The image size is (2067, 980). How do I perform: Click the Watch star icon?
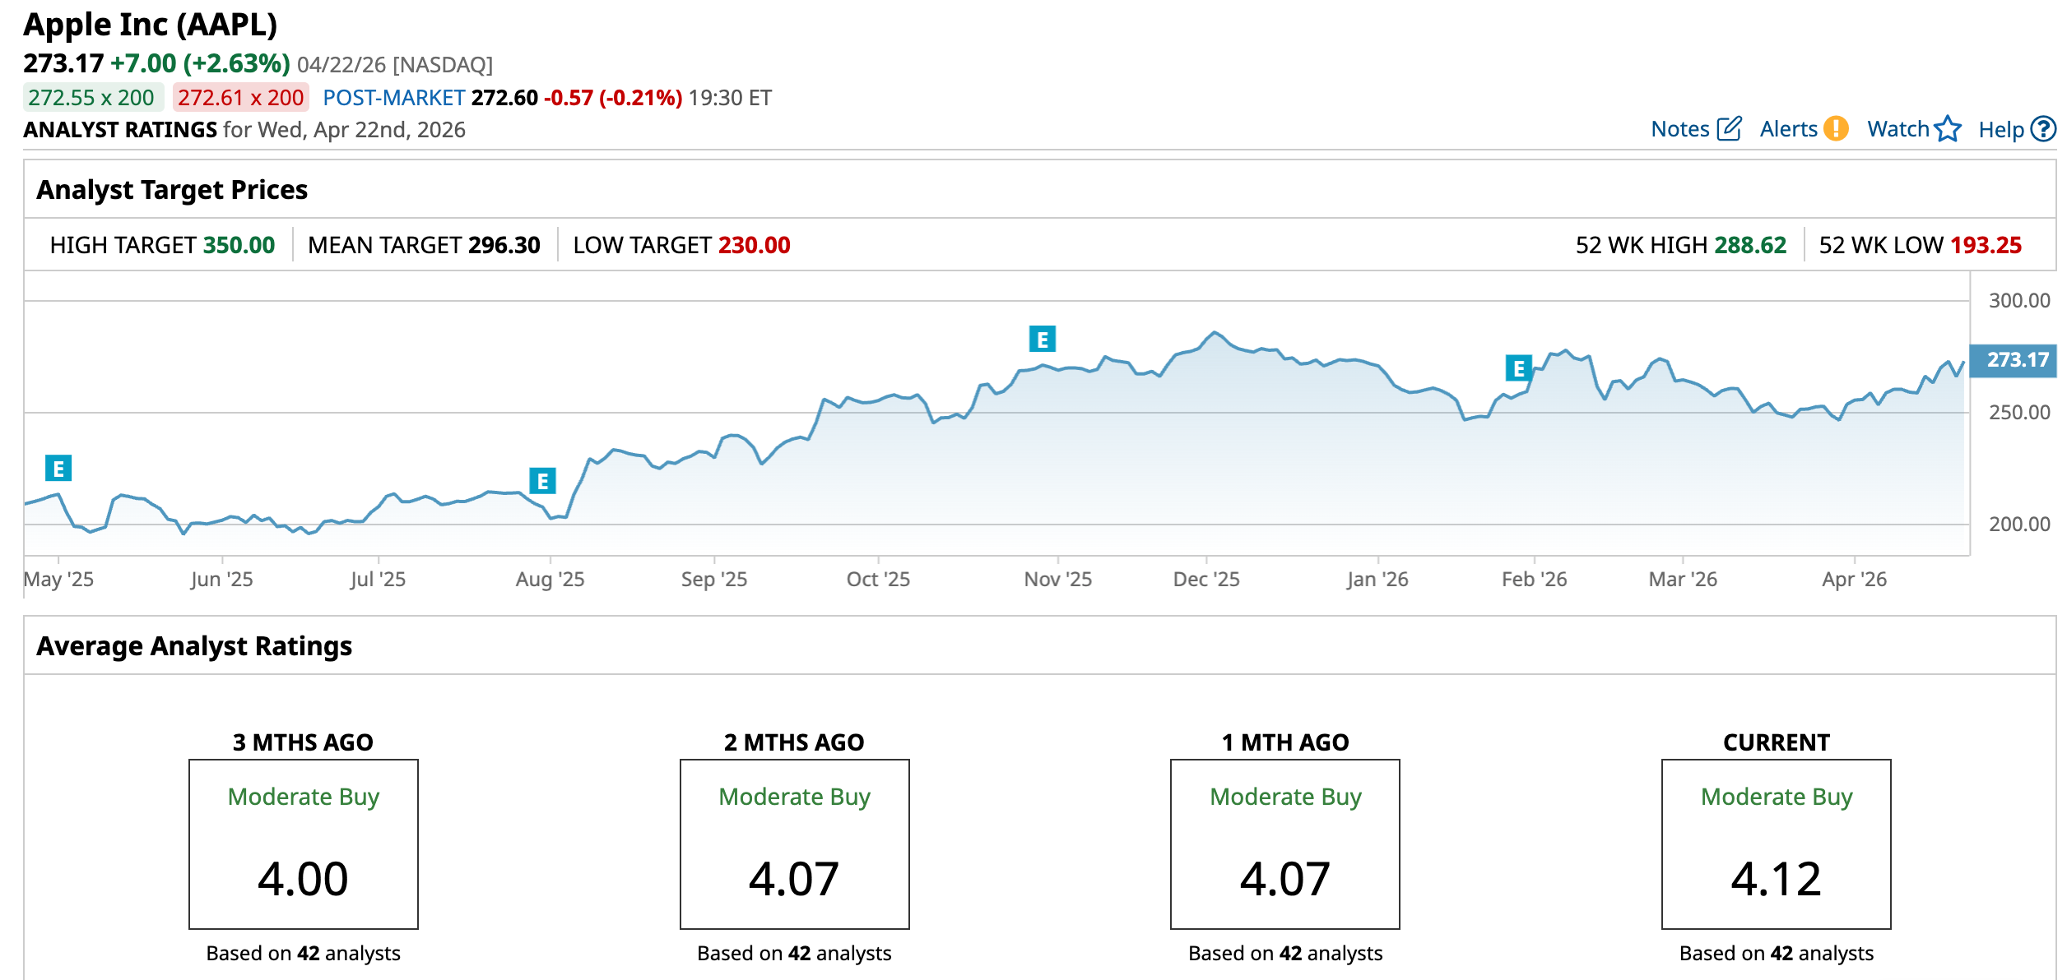[1948, 129]
